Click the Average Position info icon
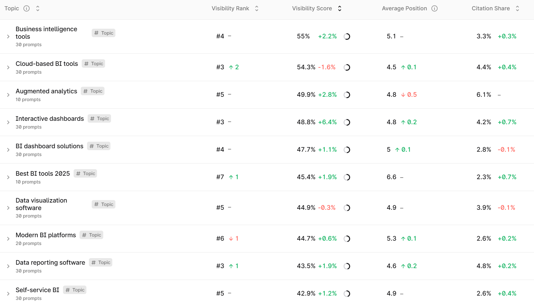The image size is (534, 304). [x=434, y=8]
